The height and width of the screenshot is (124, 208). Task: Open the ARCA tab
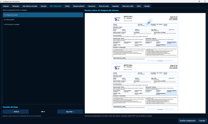coord(139,6)
